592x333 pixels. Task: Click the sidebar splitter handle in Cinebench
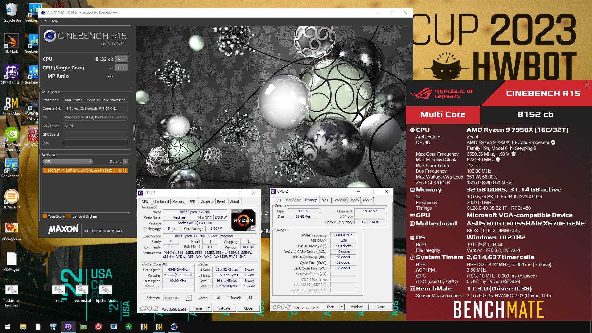click(134, 131)
